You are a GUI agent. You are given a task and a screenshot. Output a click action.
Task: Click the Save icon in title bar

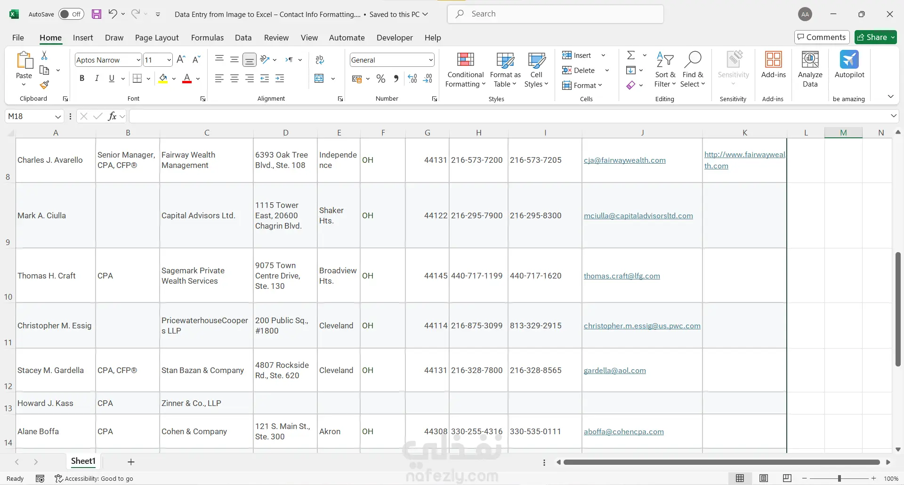[97, 14]
